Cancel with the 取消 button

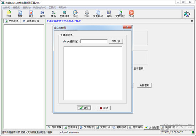coord(103,108)
